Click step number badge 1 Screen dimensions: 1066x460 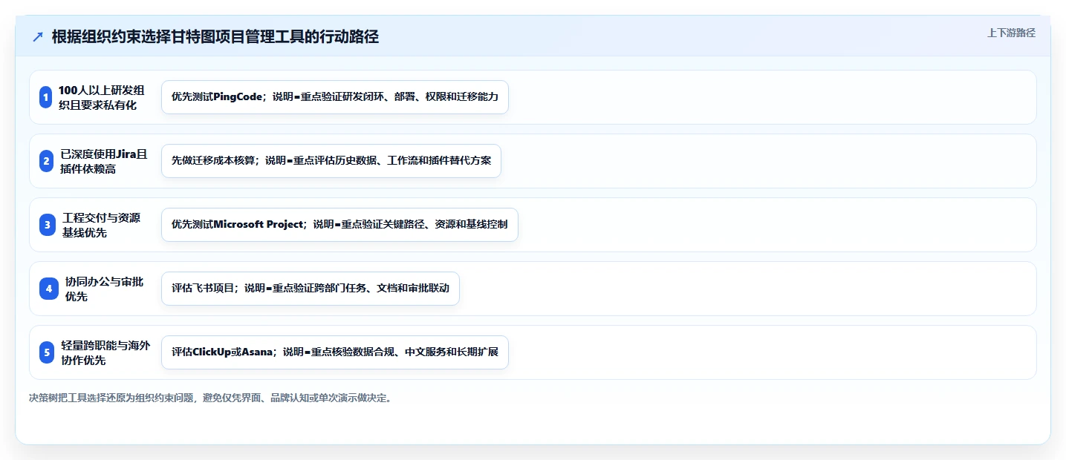pyautogui.click(x=46, y=97)
